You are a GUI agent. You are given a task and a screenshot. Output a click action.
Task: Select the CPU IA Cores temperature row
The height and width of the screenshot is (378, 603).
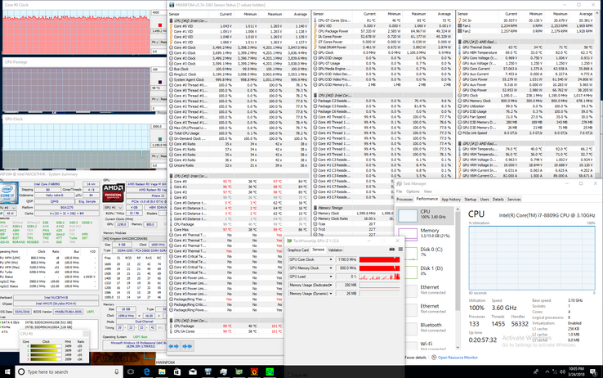pyautogui.click(x=226, y=331)
